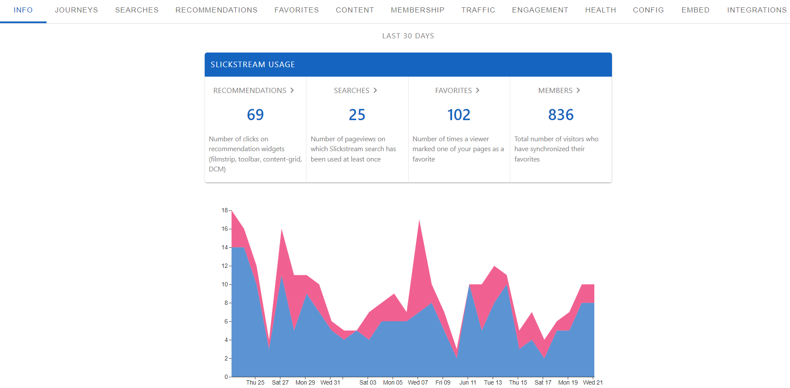Image resolution: width=790 pixels, height=388 pixels.
Task: Expand the MEMBERS chevron in the usage card
Action: click(580, 90)
